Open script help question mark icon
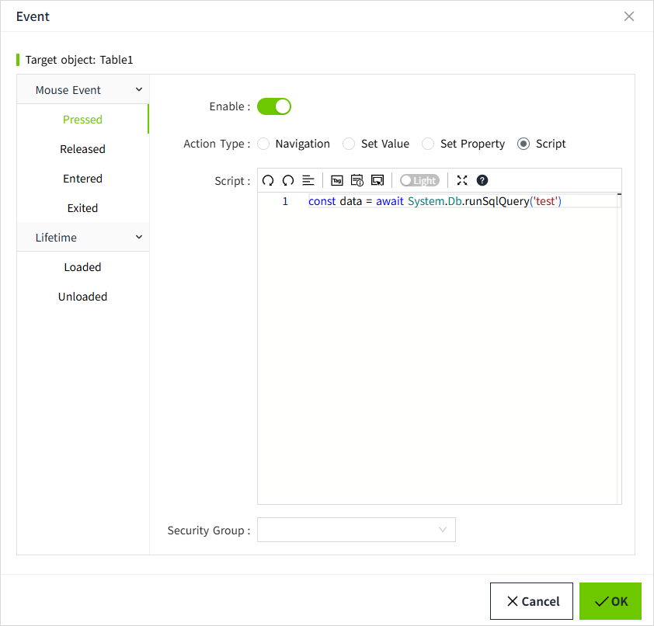Viewport: 654px width, 626px height. pyautogui.click(x=482, y=180)
